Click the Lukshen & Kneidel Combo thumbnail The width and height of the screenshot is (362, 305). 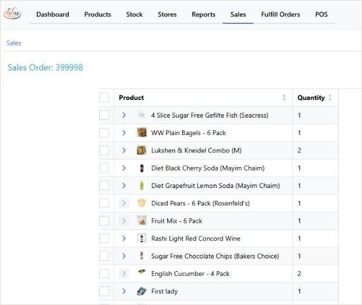pyautogui.click(x=142, y=150)
